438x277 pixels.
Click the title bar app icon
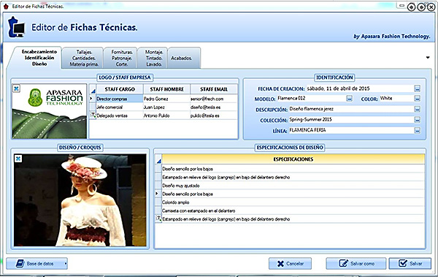6,6
